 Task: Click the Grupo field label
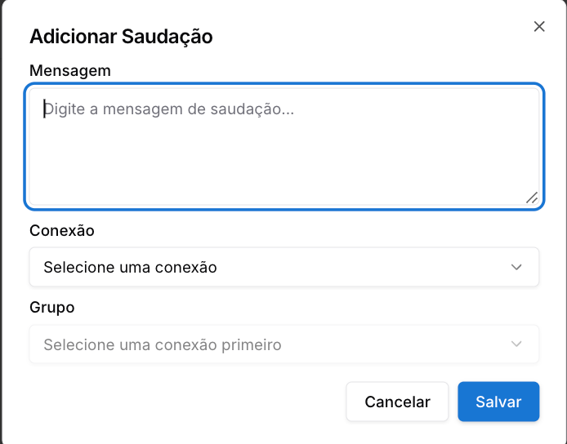[52, 308]
